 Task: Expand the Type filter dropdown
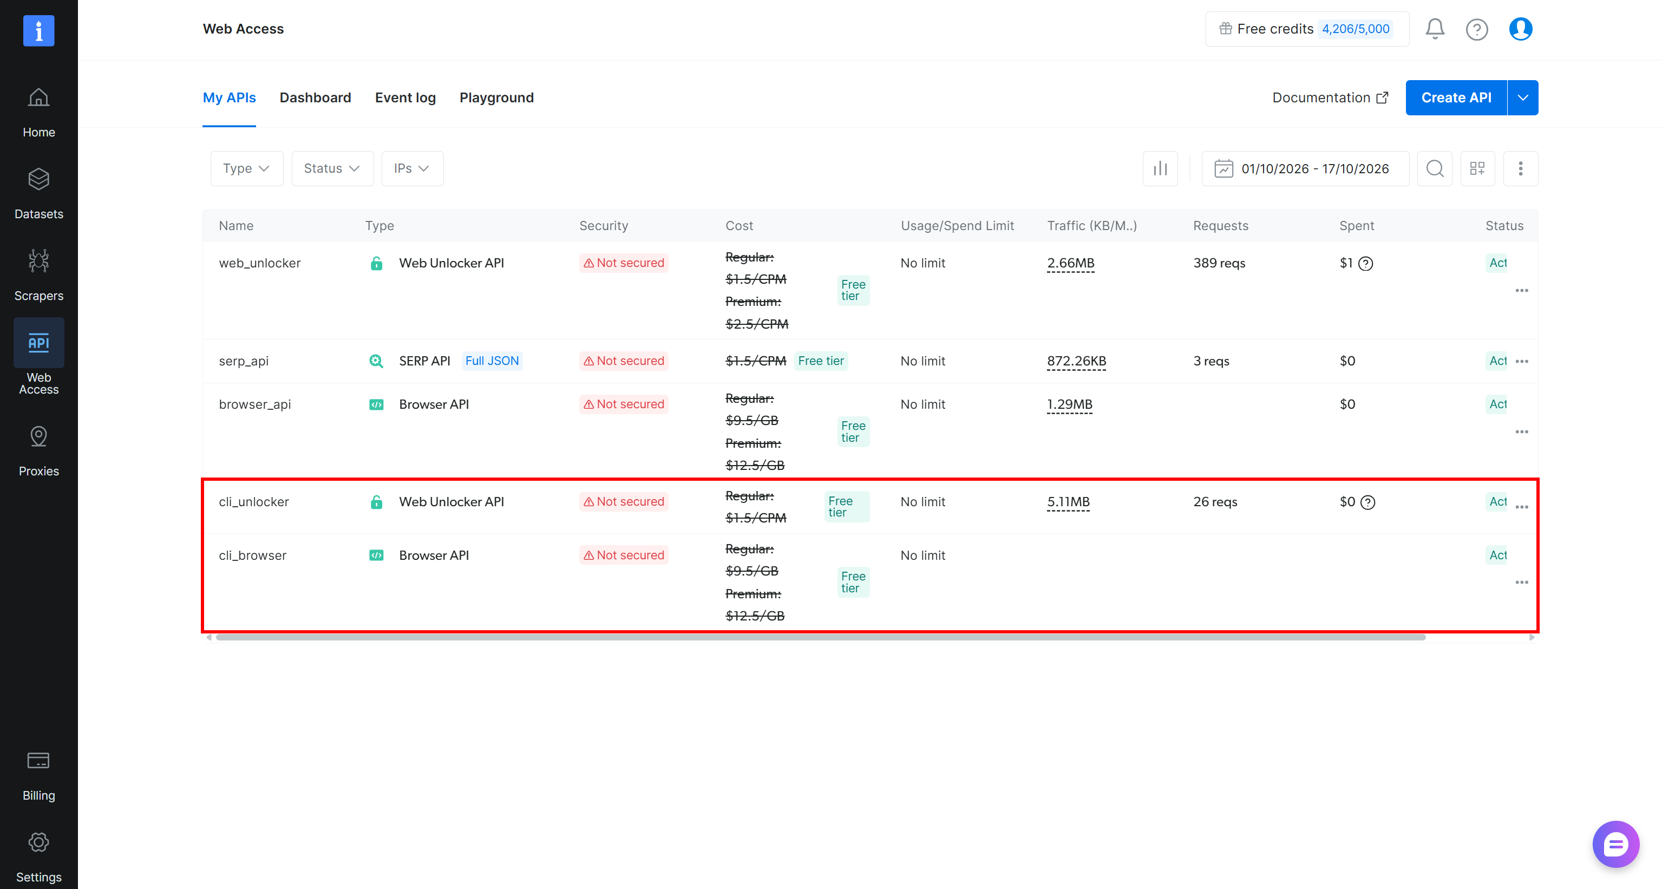tap(246, 168)
